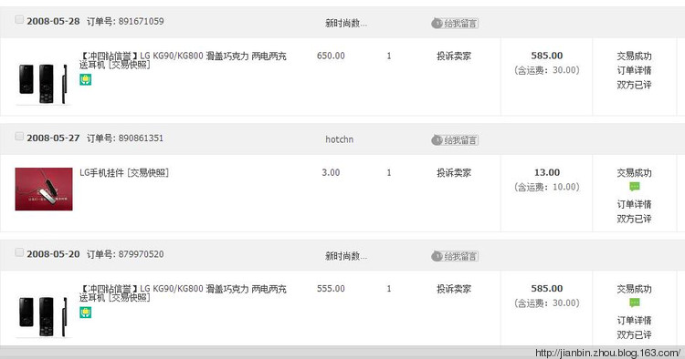Open green message bubble in order 879970520
Image resolution: width=685 pixels, height=359 pixels.
[x=635, y=303]
